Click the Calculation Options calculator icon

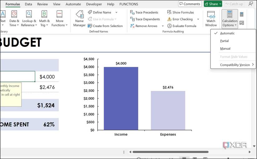(230, 14)
